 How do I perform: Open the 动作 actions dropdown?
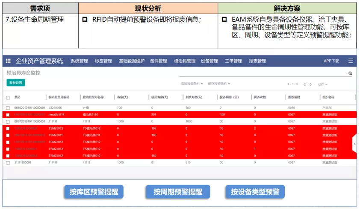[x=322, y=84]
